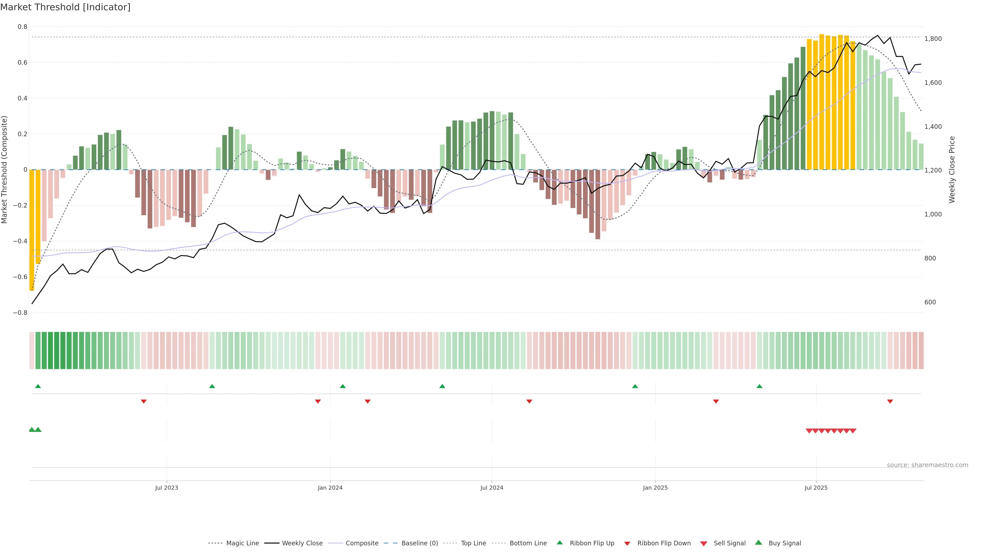Screen dimensions: 981x552
Task: Click the Market Threshold [Indicator] title
Action: coord(65,7)
